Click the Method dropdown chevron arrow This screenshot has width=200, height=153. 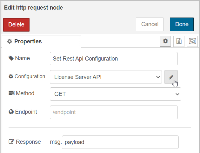point(177,94)
